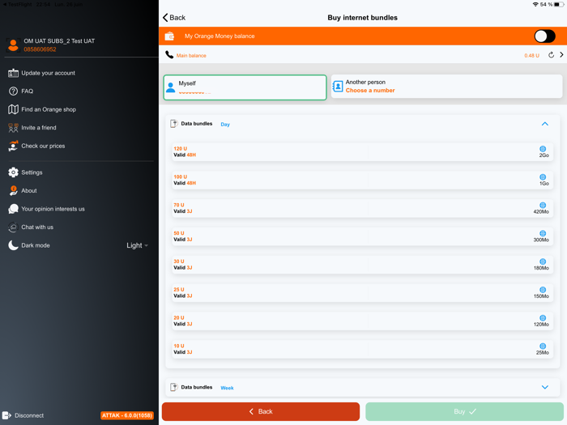This screenshot has width=567, height=425.
Task: Click the opinion speech bubble icon
Action: click(x=13, y=209)
